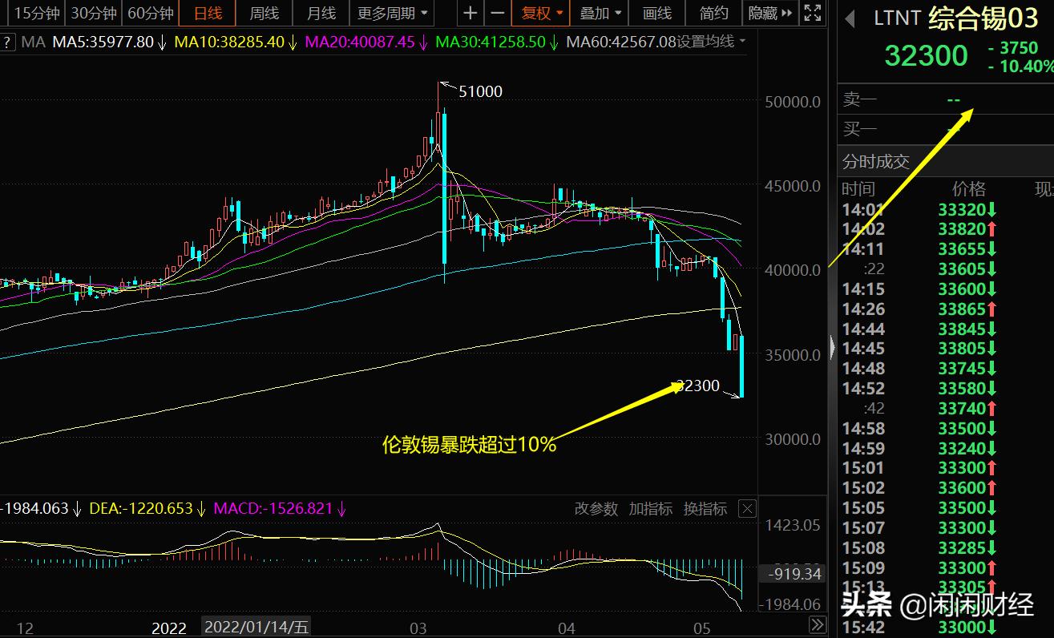Click the double-arrow icon at chart bottom corner

(x=818, y=624)
